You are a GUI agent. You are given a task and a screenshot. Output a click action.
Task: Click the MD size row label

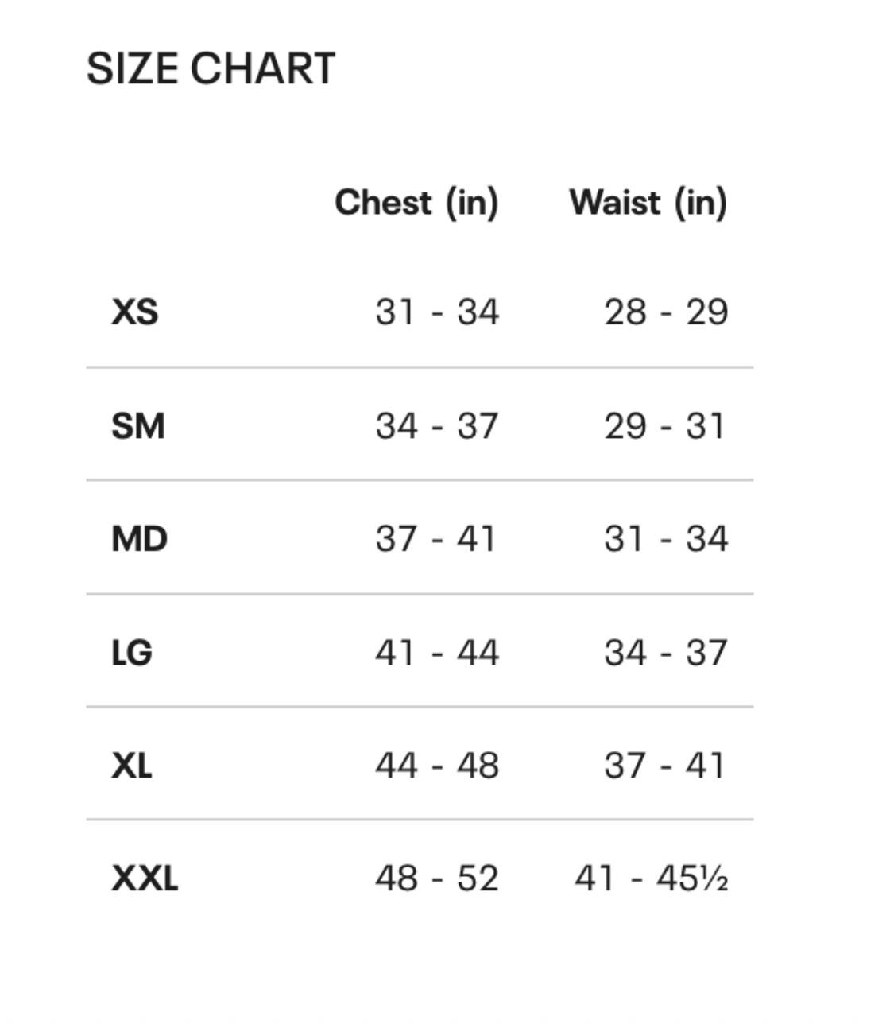pyautogui.click(x=140, y=539)
